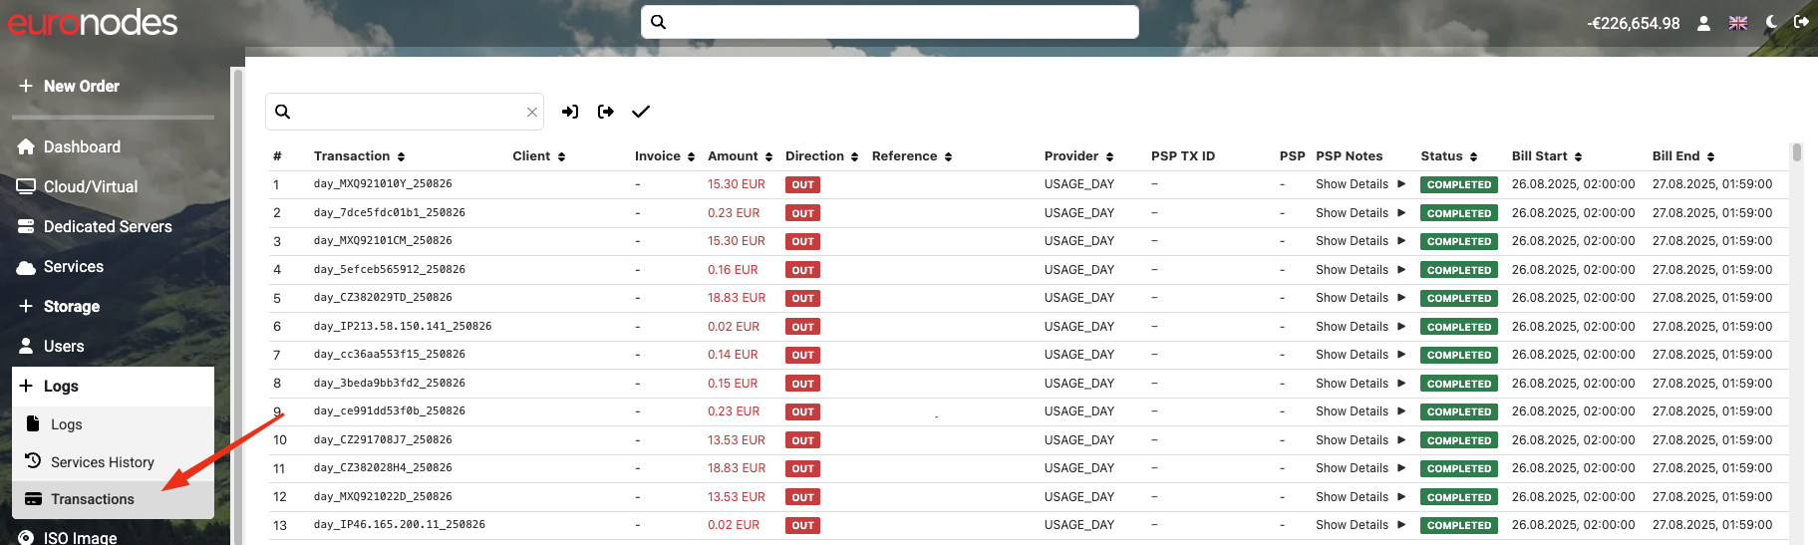The height and width of the screenshot is (545, 1818).
Task: Click the PSP Notes column header
Action: pyautogui.click(x=1350, y=156)
